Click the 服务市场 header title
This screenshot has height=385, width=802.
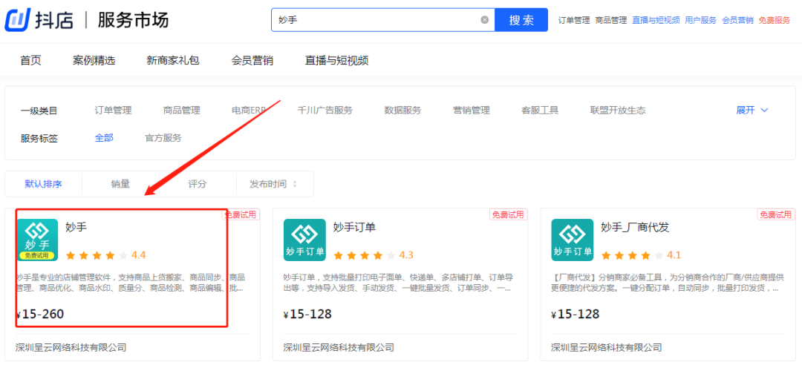coord(133,20)
